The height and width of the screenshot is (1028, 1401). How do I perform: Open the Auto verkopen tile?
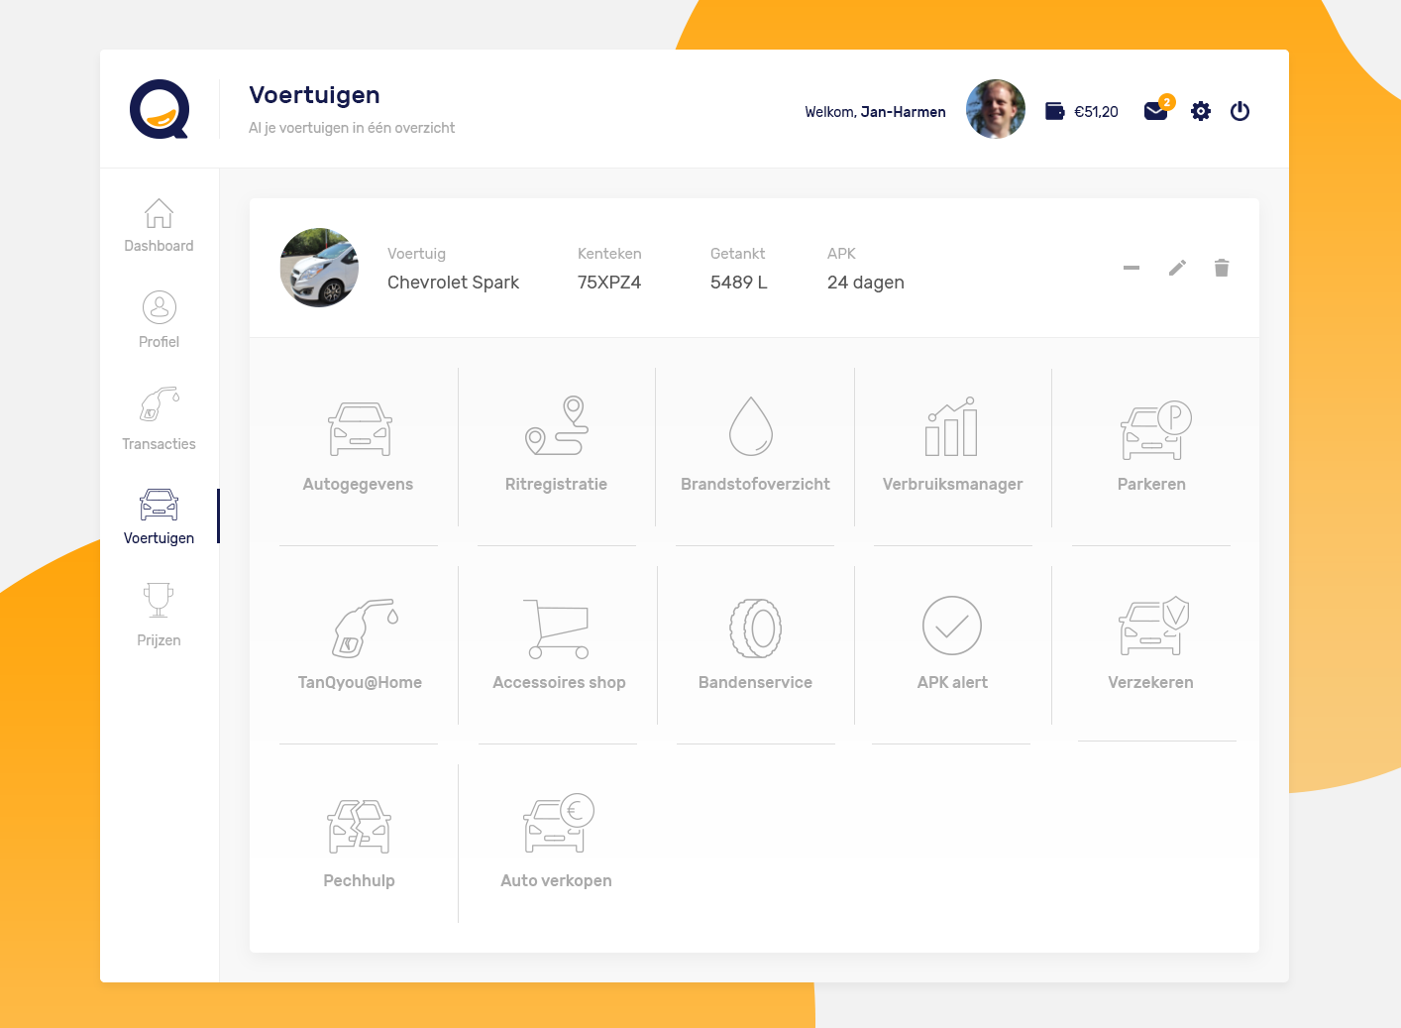tap(557, 825)
